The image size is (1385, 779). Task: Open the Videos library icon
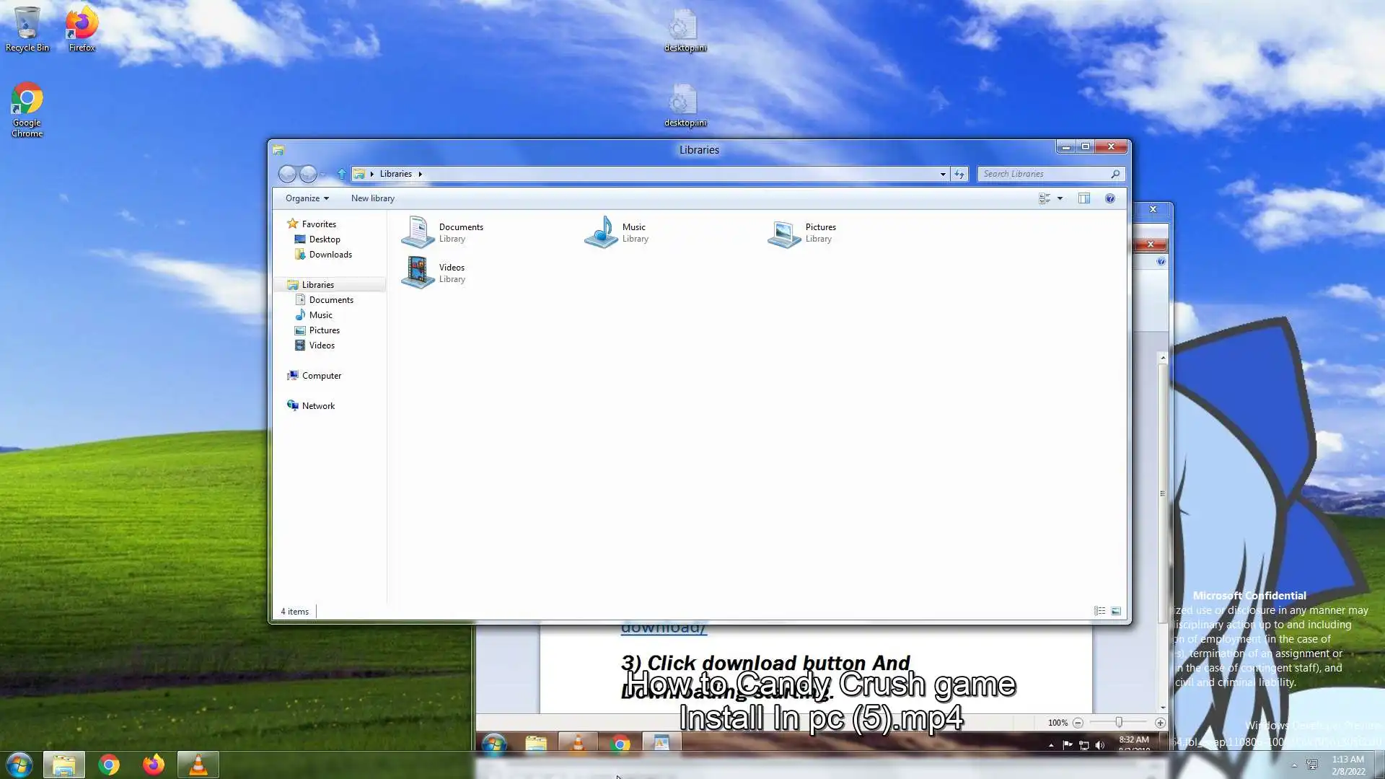click(418, 273)
